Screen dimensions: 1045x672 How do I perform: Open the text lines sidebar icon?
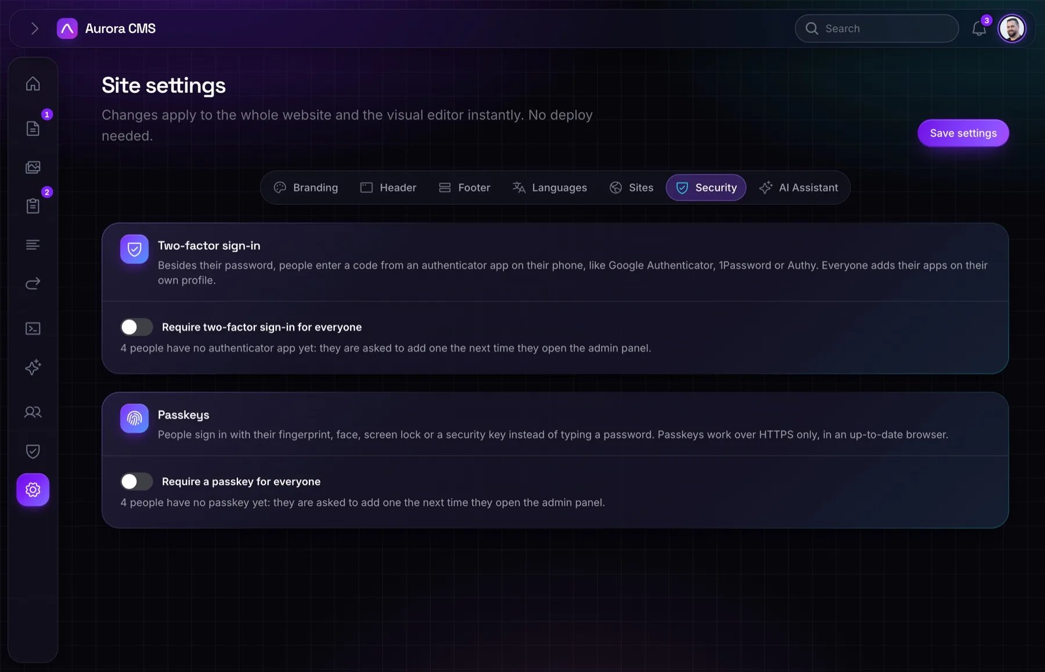33,245
